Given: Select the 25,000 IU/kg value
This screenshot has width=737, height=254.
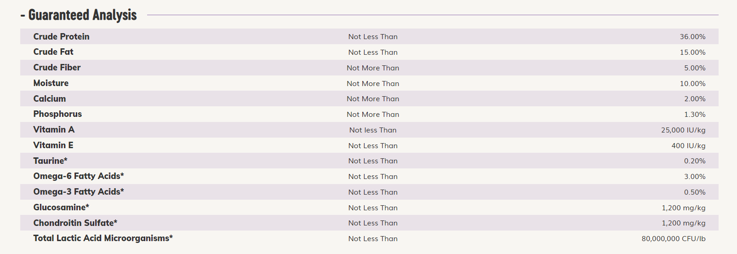Looking at the screenshot, I should 683,130.
